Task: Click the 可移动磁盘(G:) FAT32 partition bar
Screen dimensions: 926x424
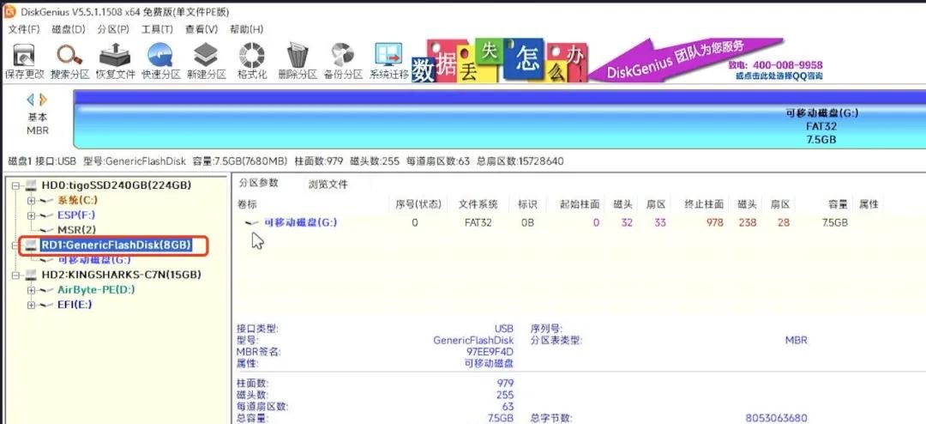Action: 500,118
